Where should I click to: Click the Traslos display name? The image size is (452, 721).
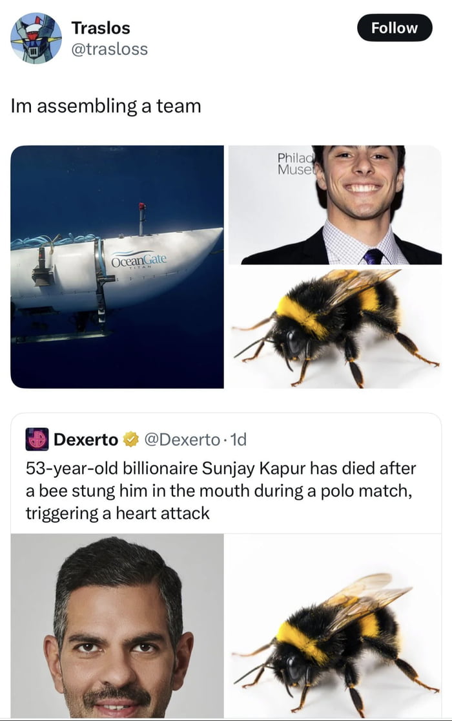[x=101, y=28]
